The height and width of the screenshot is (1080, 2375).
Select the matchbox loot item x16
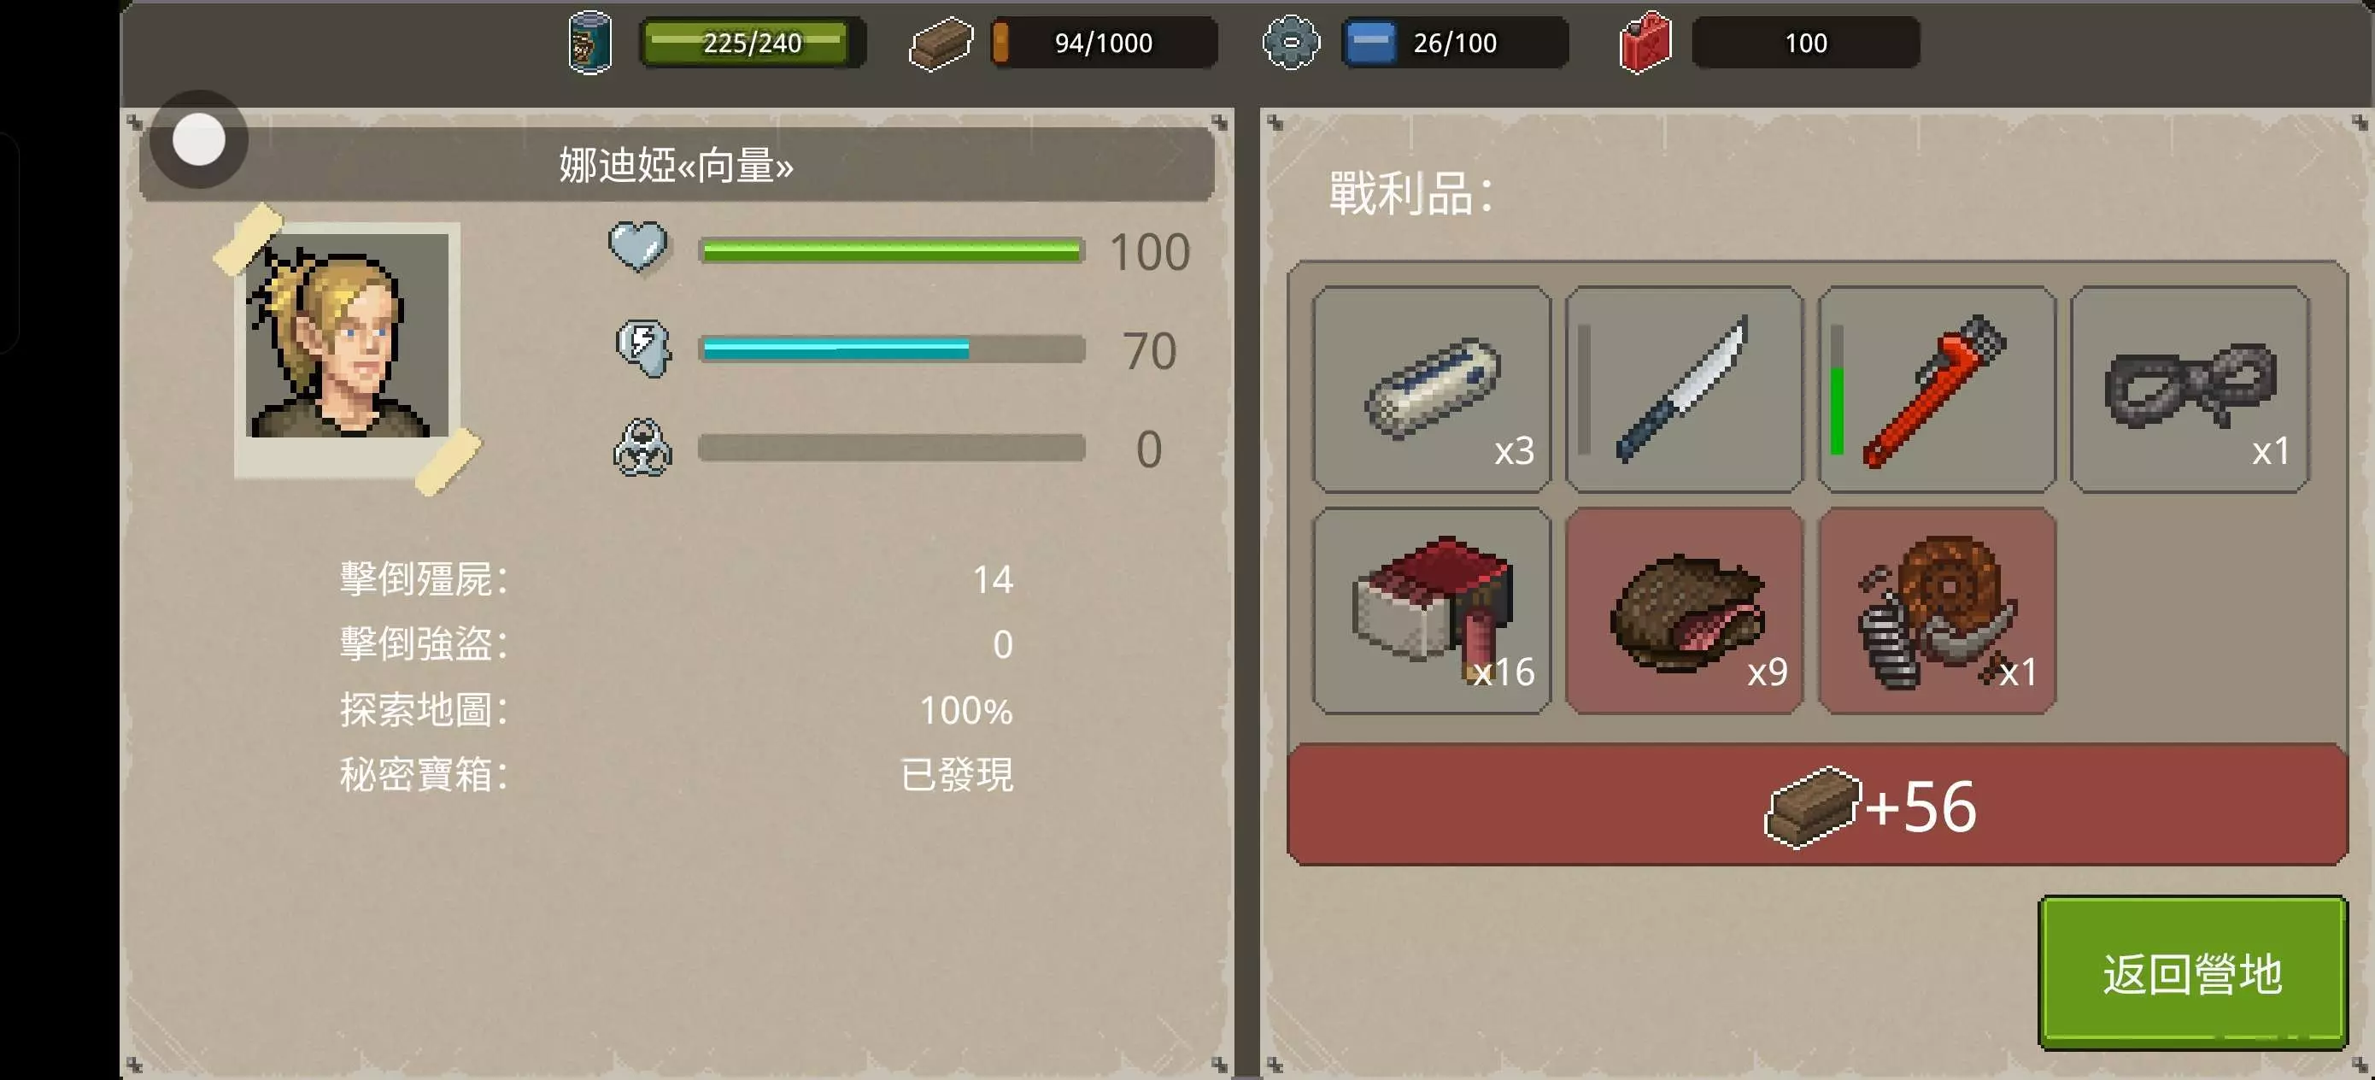[1432, 611]
